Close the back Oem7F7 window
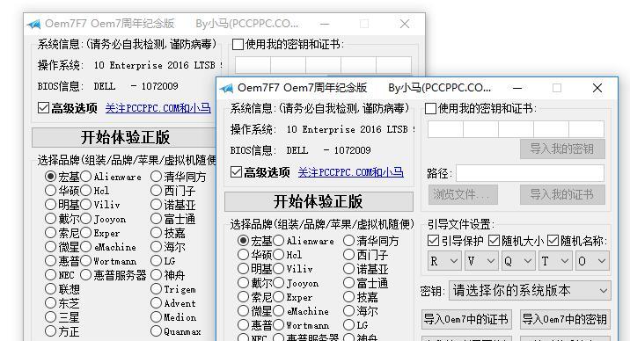Viewport: 630px width, 341px height. 405,24
